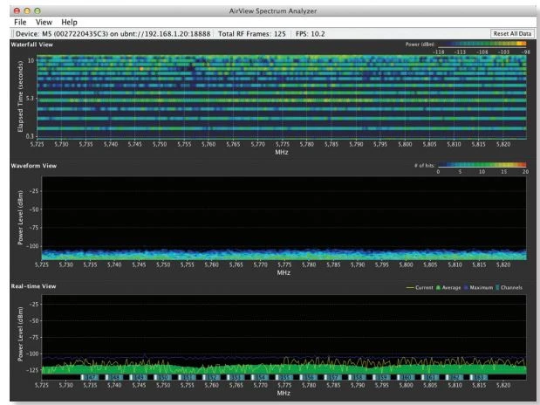This screenshot has height=405, width=540.
Task: Click the Real-time View panel heading
Action: point(32,286)
